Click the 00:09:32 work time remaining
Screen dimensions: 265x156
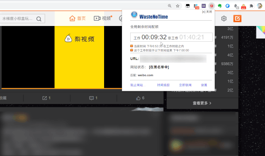coord(154,37)
